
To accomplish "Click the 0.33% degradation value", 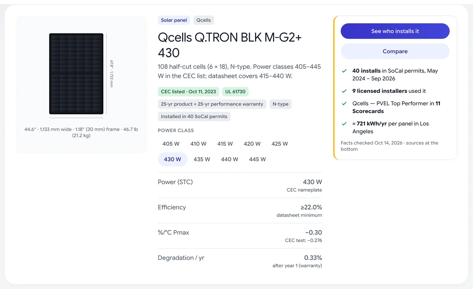I will pyautogui.click(x=313, y=258).
